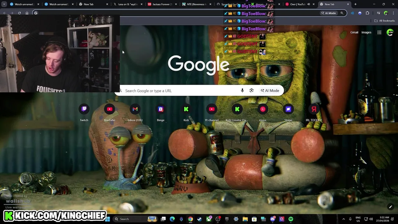Go to the home page
This screenshot has height=224, width=398.
tap(27, 13)
